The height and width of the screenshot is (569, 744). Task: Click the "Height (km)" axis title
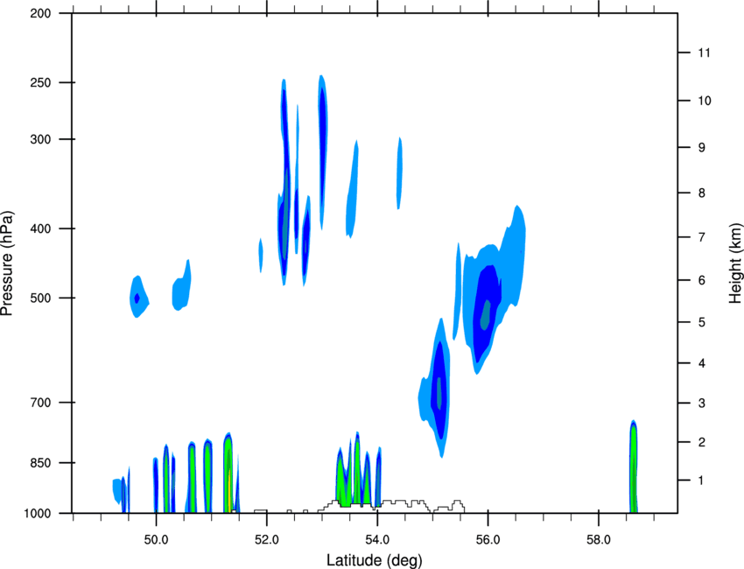click(735, 263)
